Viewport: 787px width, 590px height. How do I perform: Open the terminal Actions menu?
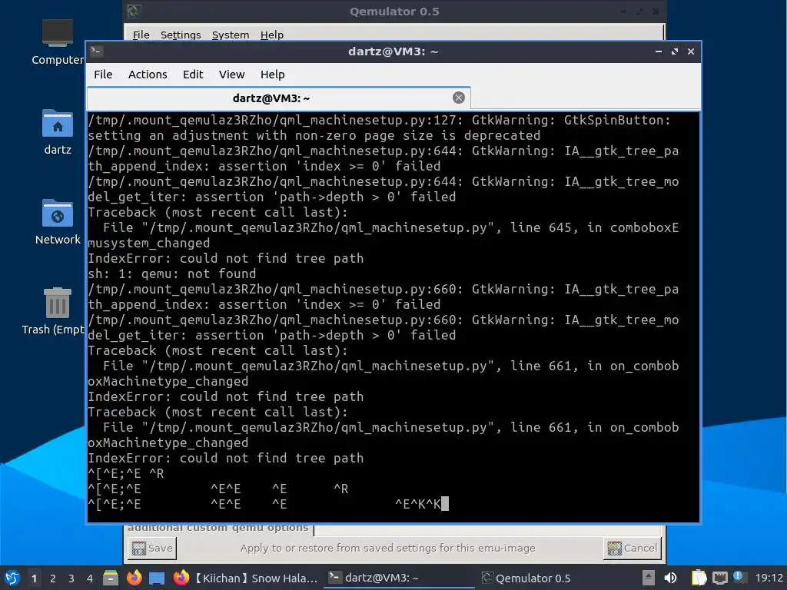[x=148, y=75]
